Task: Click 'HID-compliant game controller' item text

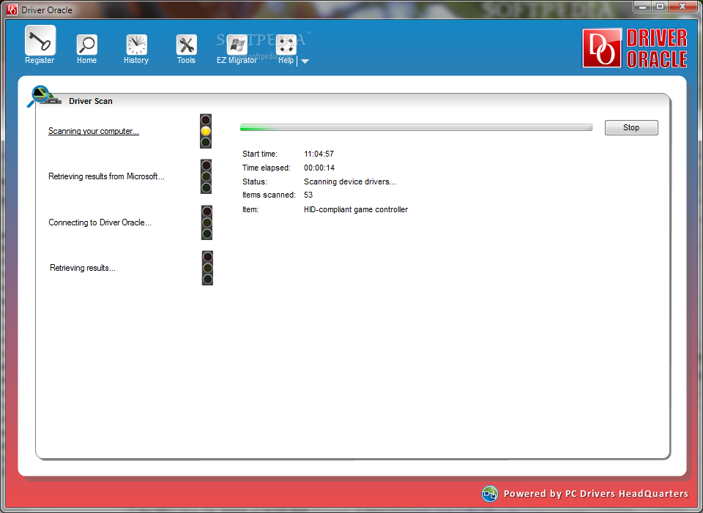Action: point(356,209)
